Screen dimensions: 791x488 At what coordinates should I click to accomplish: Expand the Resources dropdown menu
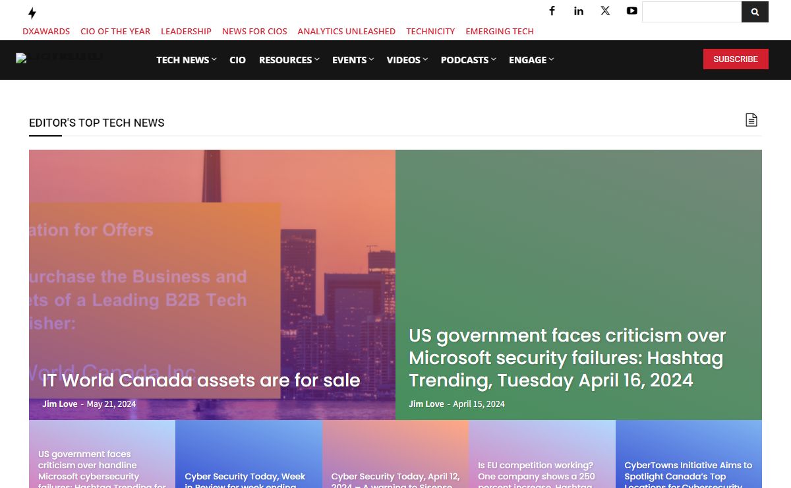pyautogui.click(x=289, y=60)
